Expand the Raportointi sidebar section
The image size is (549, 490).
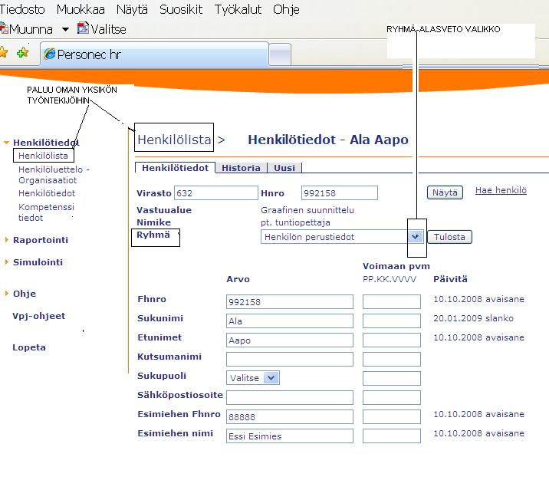6,239
